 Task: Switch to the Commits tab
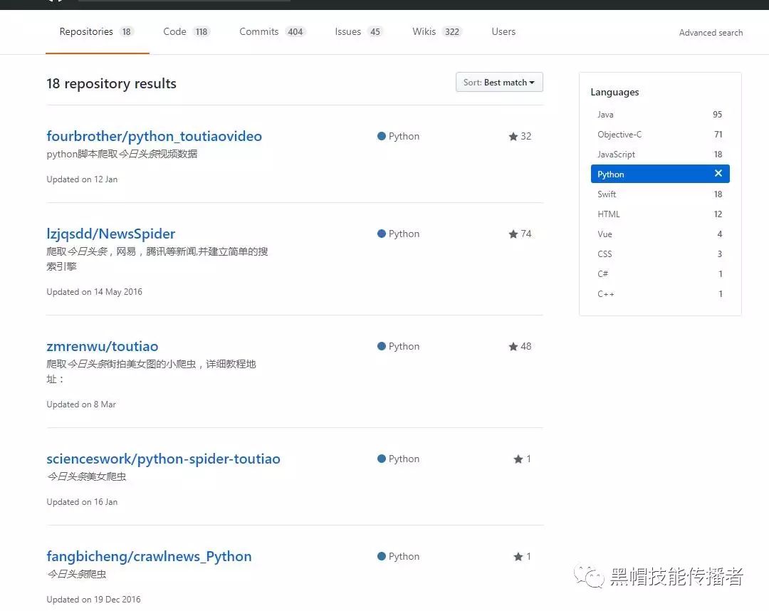click(x=272, y=32)
